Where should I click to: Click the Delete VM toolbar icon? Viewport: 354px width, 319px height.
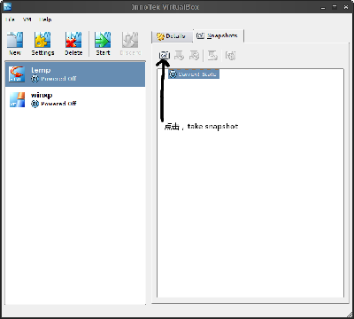[x=73, y=43]
